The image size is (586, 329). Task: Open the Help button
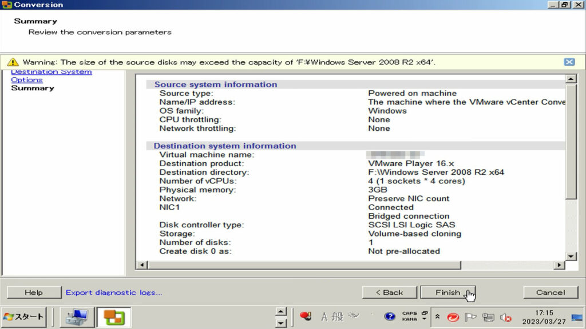click(x=34, y=292)
